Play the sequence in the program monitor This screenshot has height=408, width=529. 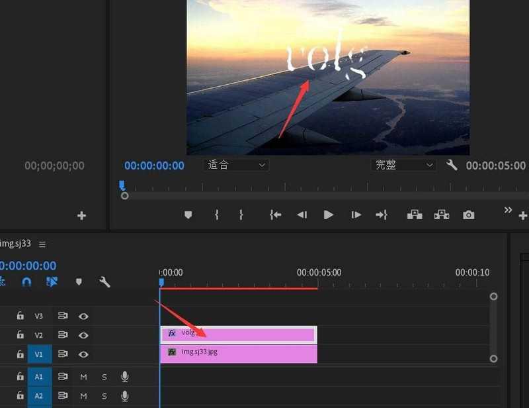(329, 215)
